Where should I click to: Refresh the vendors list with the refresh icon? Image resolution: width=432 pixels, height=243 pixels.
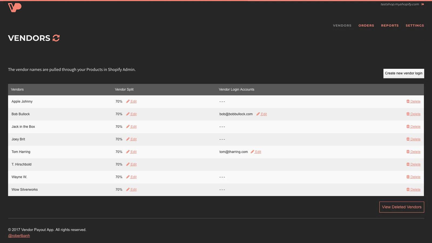tap(56, 38)
